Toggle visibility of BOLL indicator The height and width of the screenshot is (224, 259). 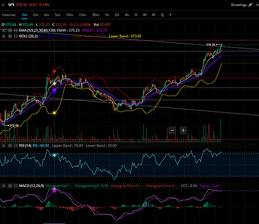(10, 36)
